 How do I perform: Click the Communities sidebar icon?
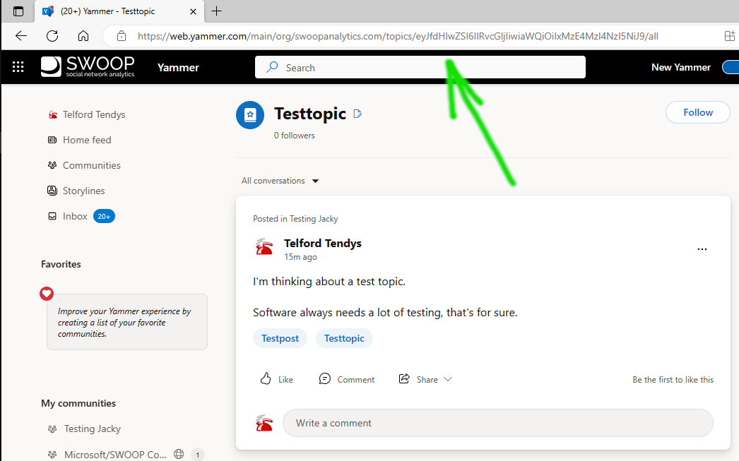[x=52, y=165]
